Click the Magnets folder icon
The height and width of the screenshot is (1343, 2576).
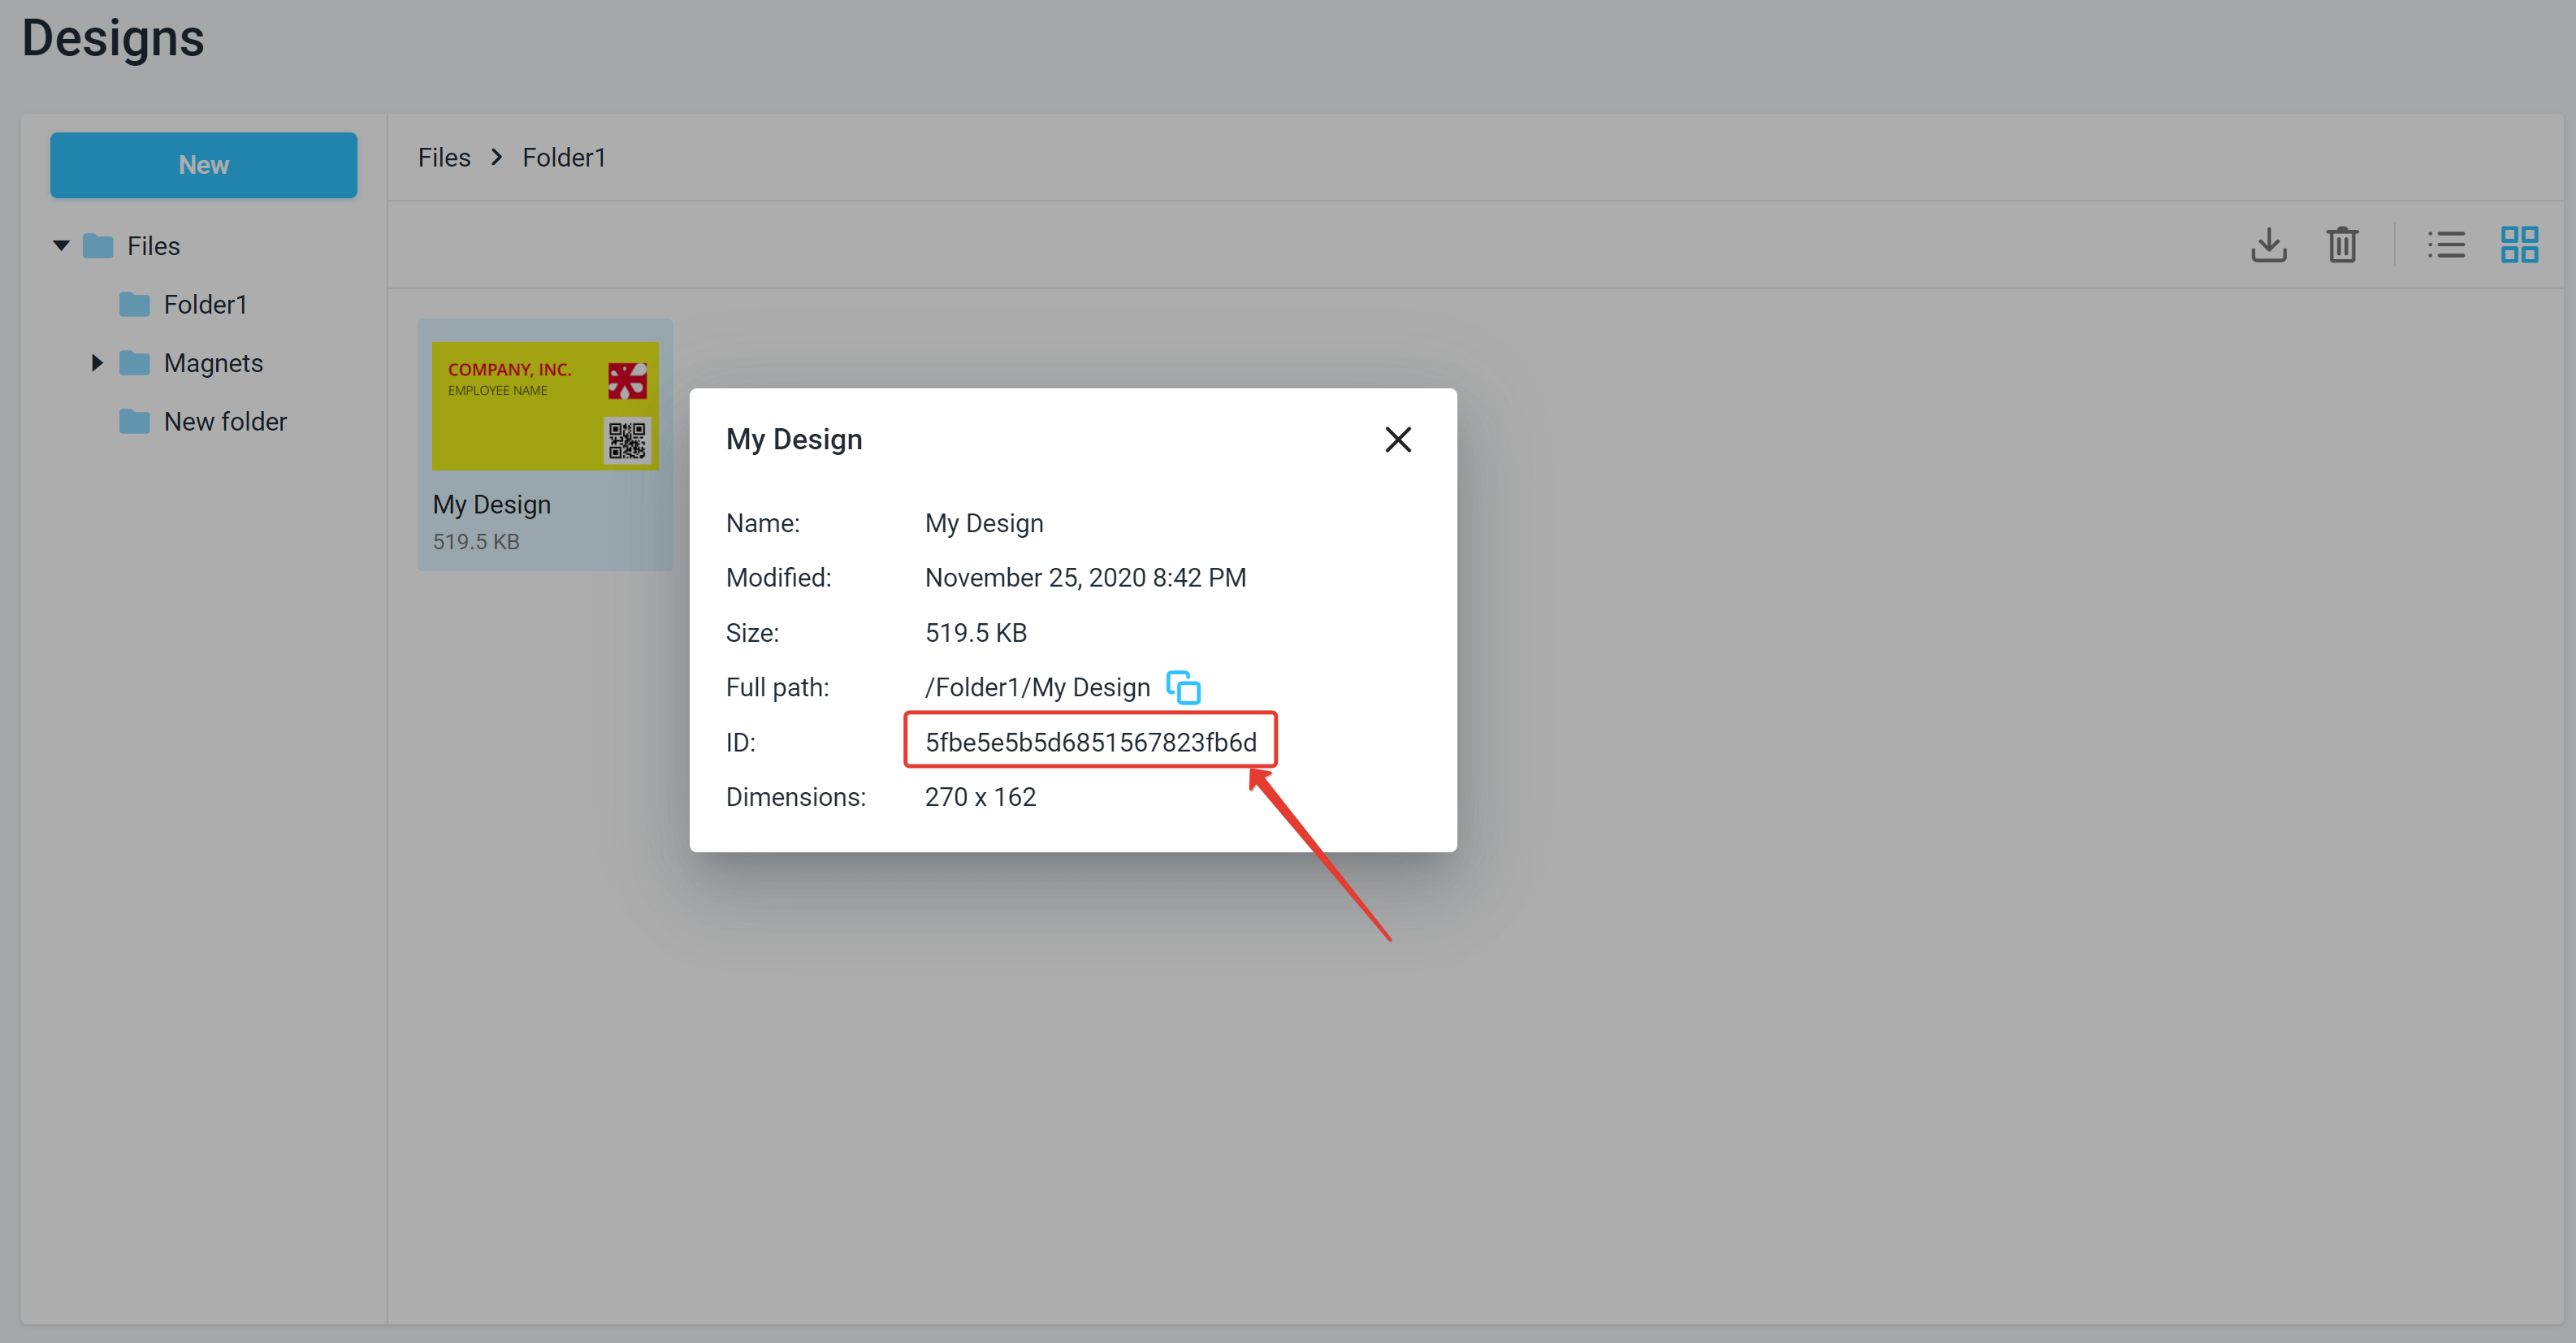tap(134, 363)
